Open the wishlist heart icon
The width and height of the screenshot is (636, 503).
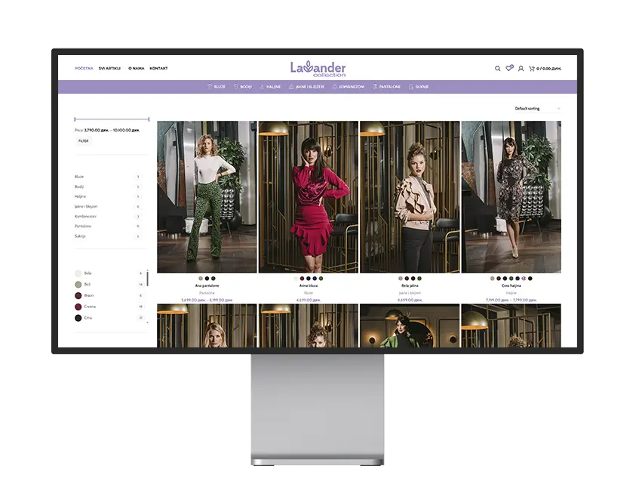coord(508,68)
